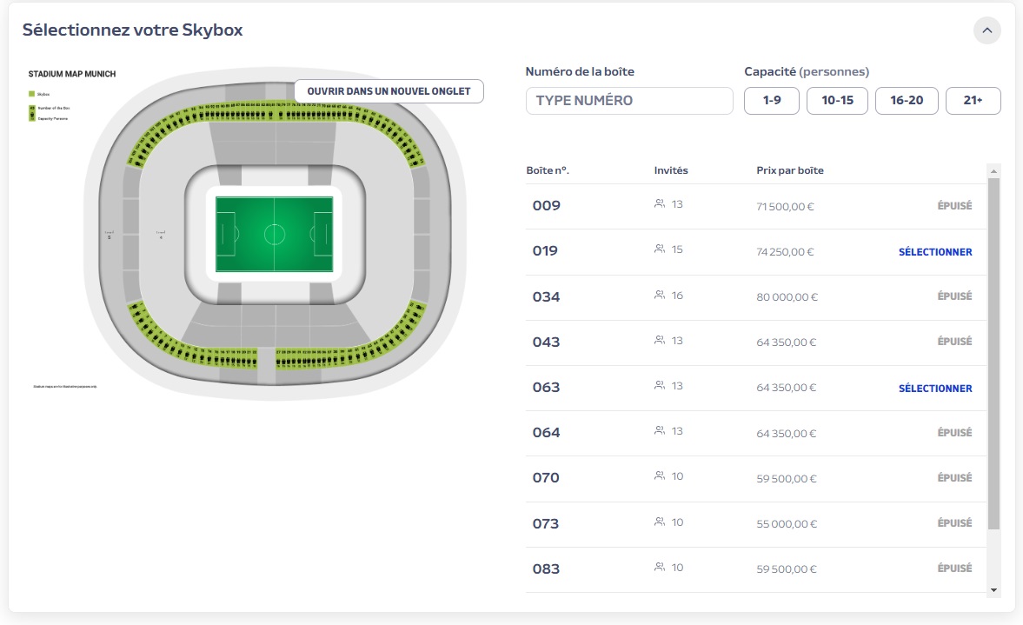Click SÉLECTIONNER for box 019
The height and width of the screenshot is (625, 1023).
[x=935, y=252]
